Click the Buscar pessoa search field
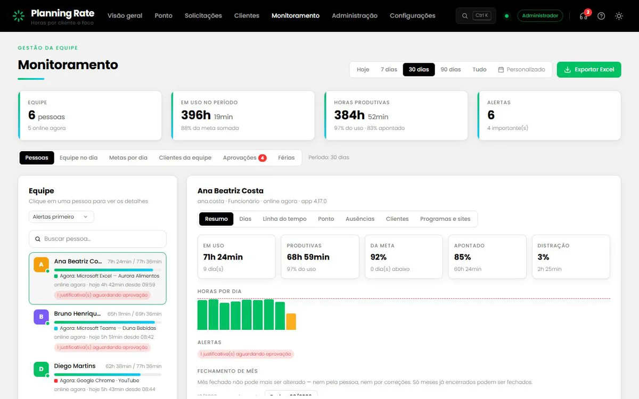Image resolution: width=639 pixels, height=399 pixels. [x=97, y=239]
